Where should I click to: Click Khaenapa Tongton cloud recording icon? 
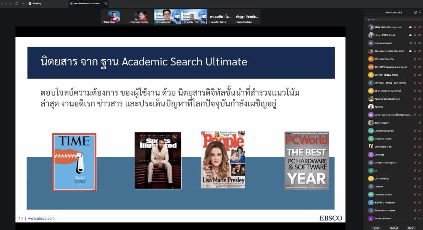click(x=410, y=51)
